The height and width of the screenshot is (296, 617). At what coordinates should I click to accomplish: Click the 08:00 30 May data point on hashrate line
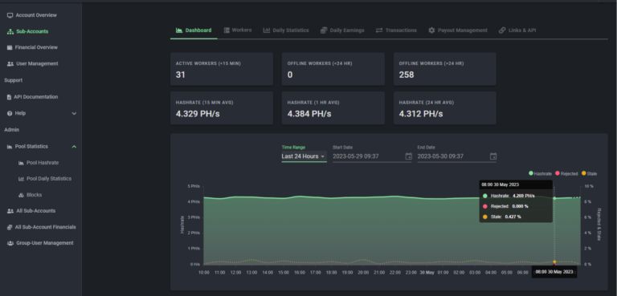(x=554, y=198)
